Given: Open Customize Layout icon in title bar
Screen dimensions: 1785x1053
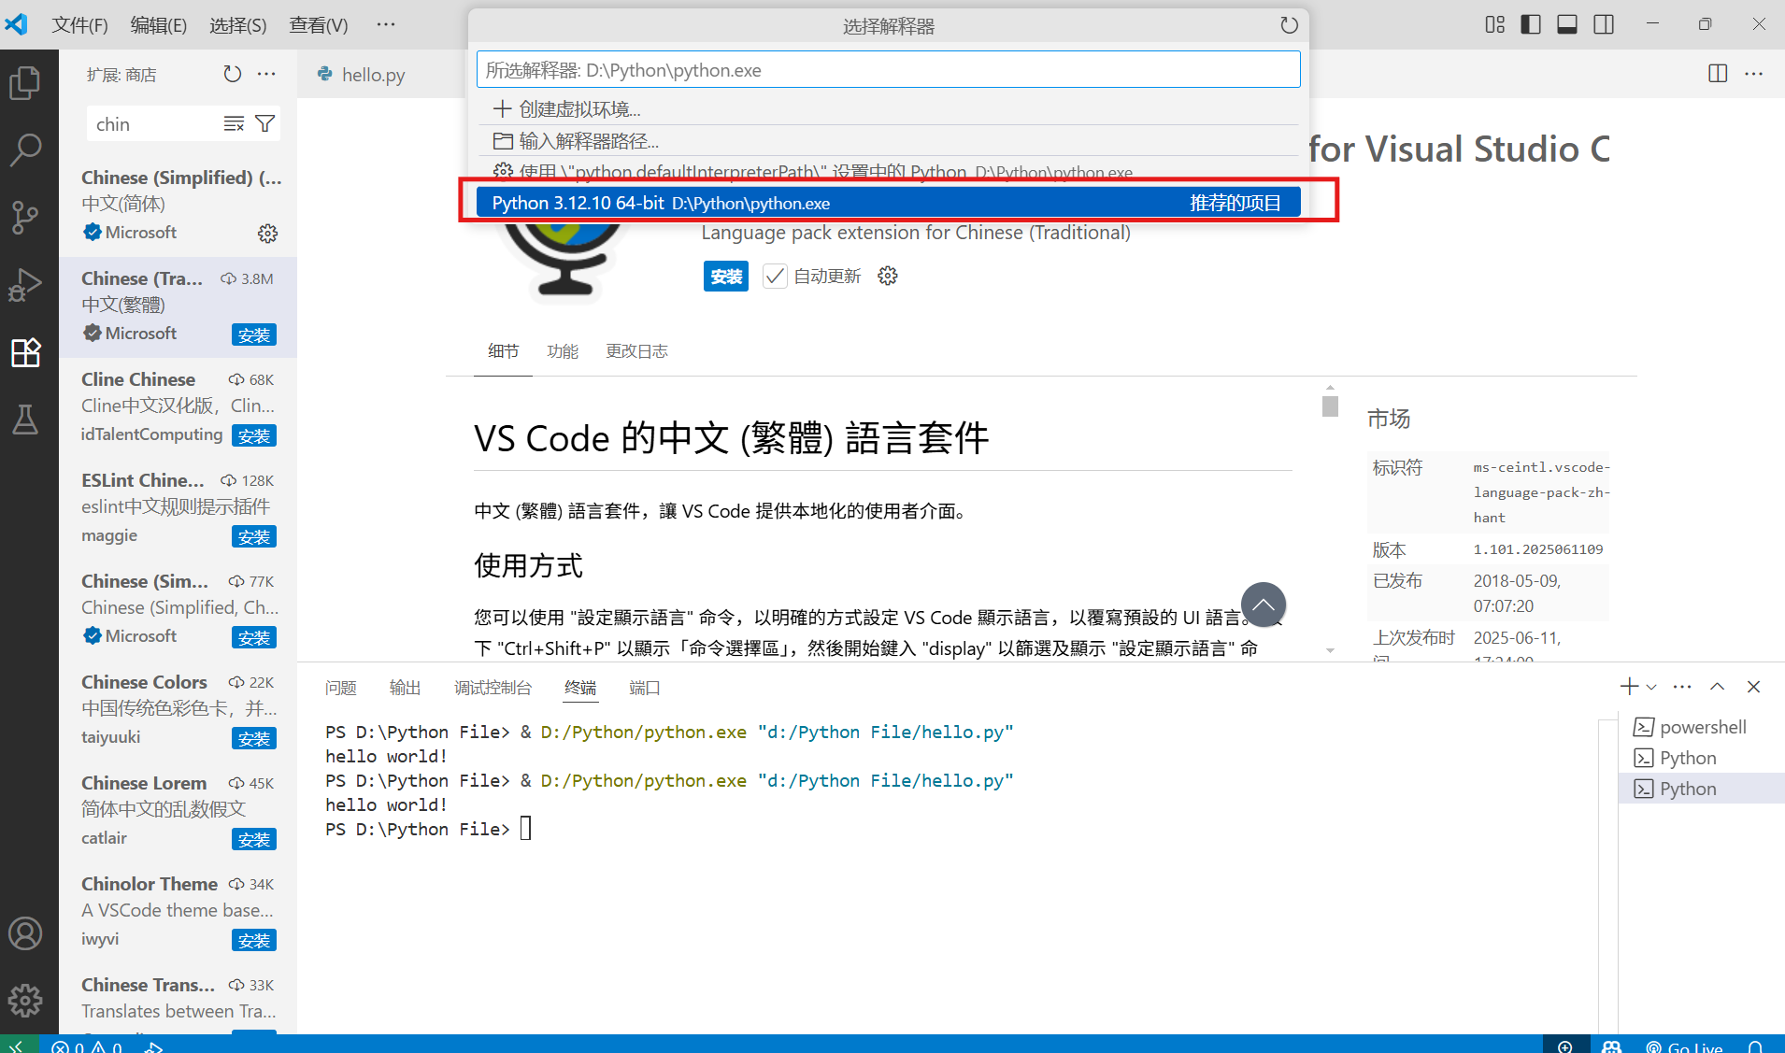Looking at the screenshot, I should 1495,24.
